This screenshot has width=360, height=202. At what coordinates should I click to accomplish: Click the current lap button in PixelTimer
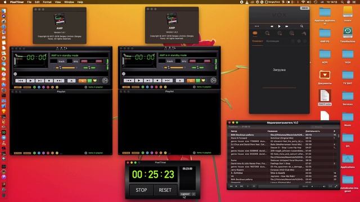point(185,194)
